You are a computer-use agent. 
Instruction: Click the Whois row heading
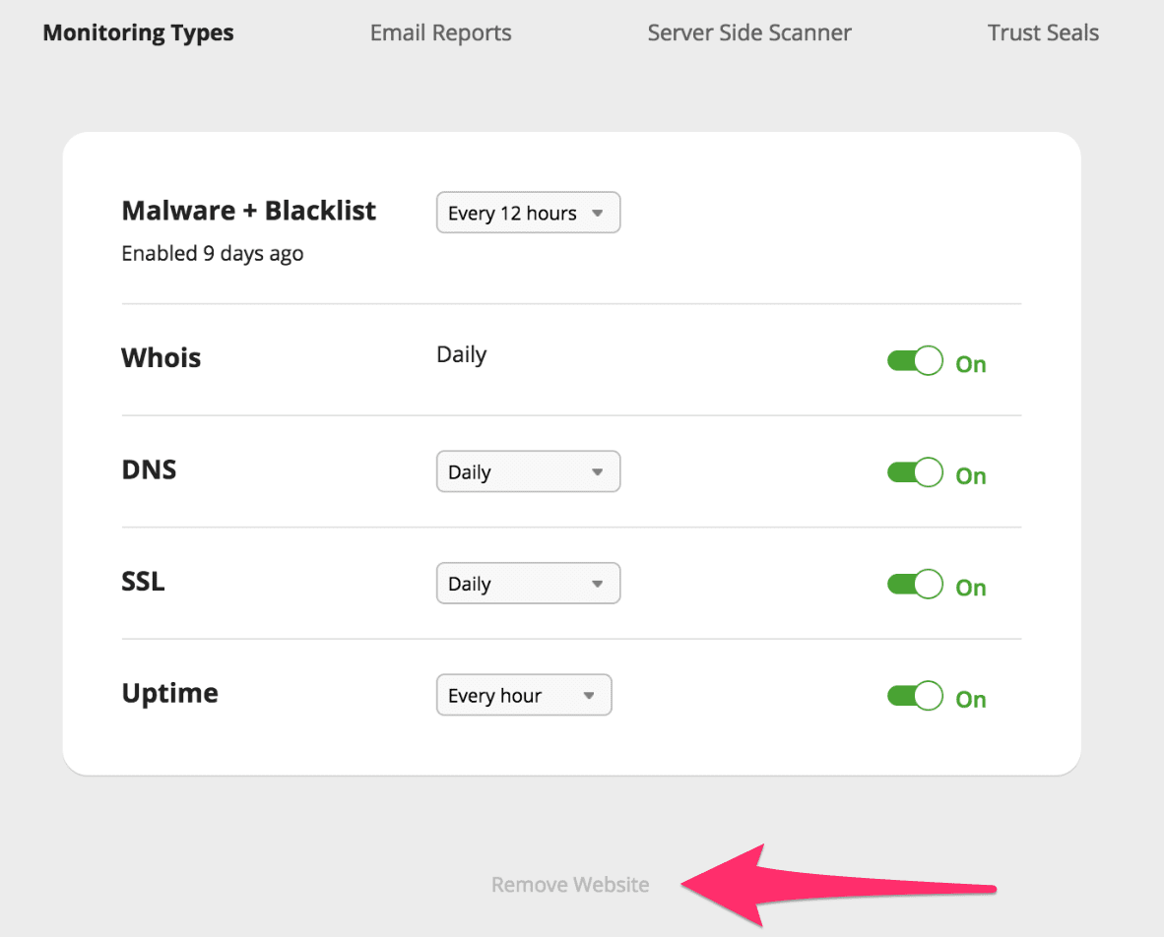(x=162, y=357)
